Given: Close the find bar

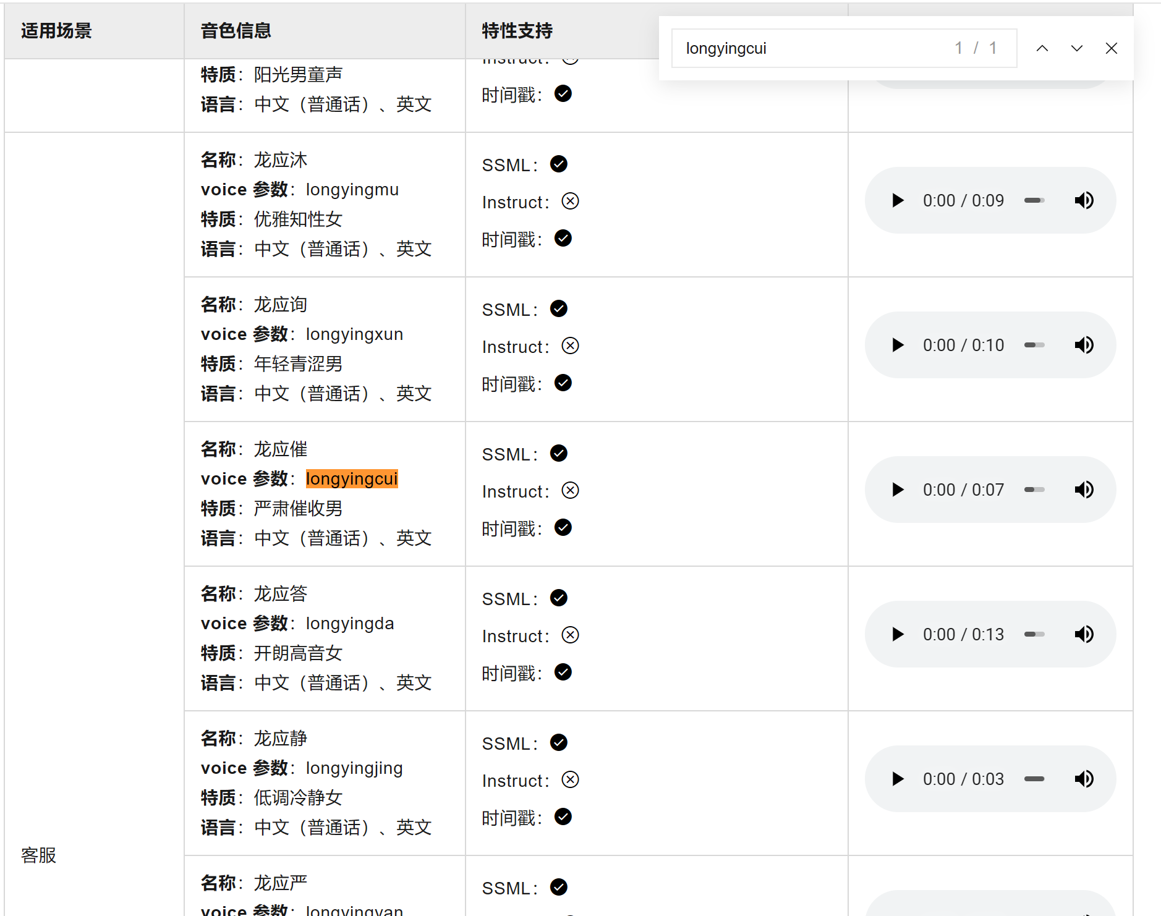Looking at the screenshot, I should pyautogui.click(x=1112, y=48).
